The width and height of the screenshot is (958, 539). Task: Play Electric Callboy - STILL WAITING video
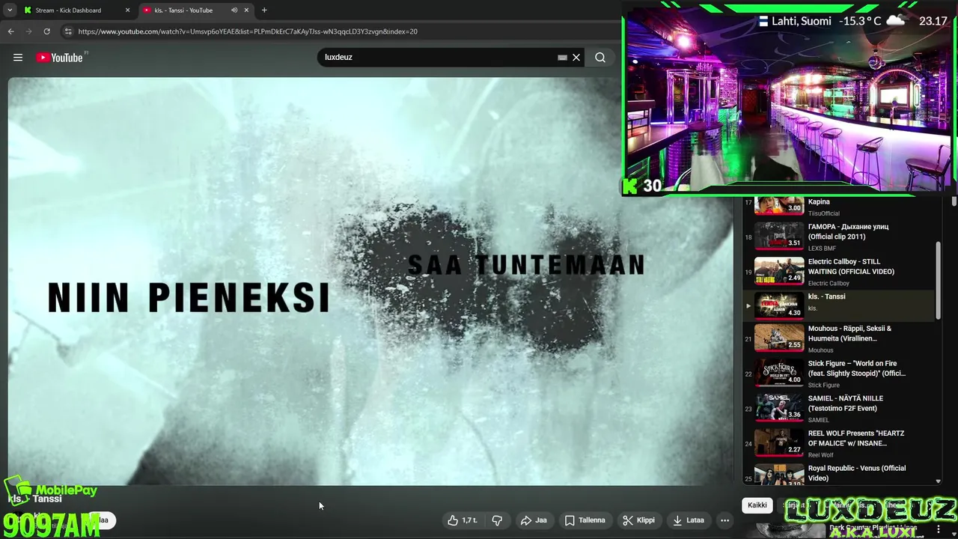click(838, 272)
